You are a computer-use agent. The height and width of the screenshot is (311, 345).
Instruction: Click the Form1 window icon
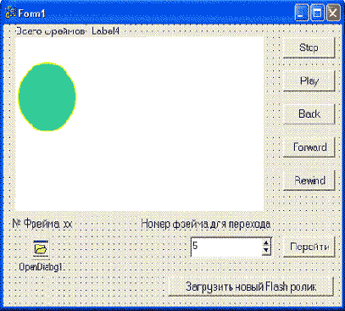pos(10,13)
